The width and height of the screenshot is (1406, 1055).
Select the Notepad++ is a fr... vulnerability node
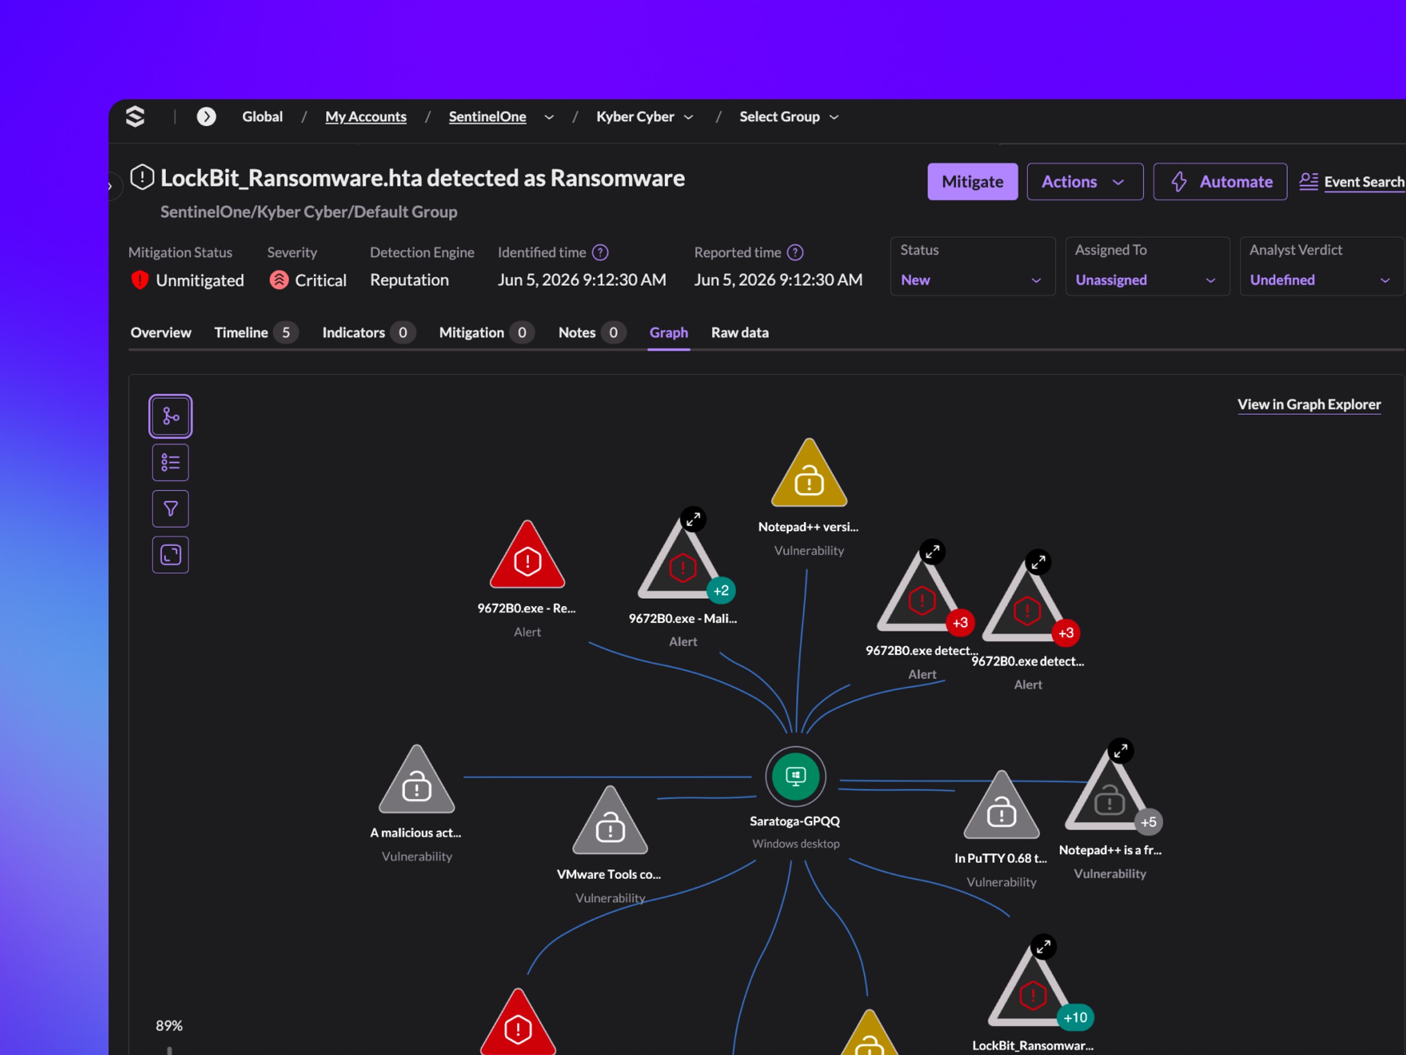point(1107,793)
